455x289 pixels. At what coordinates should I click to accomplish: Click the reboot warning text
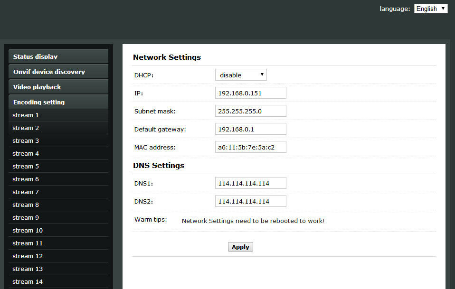point(253,221)
